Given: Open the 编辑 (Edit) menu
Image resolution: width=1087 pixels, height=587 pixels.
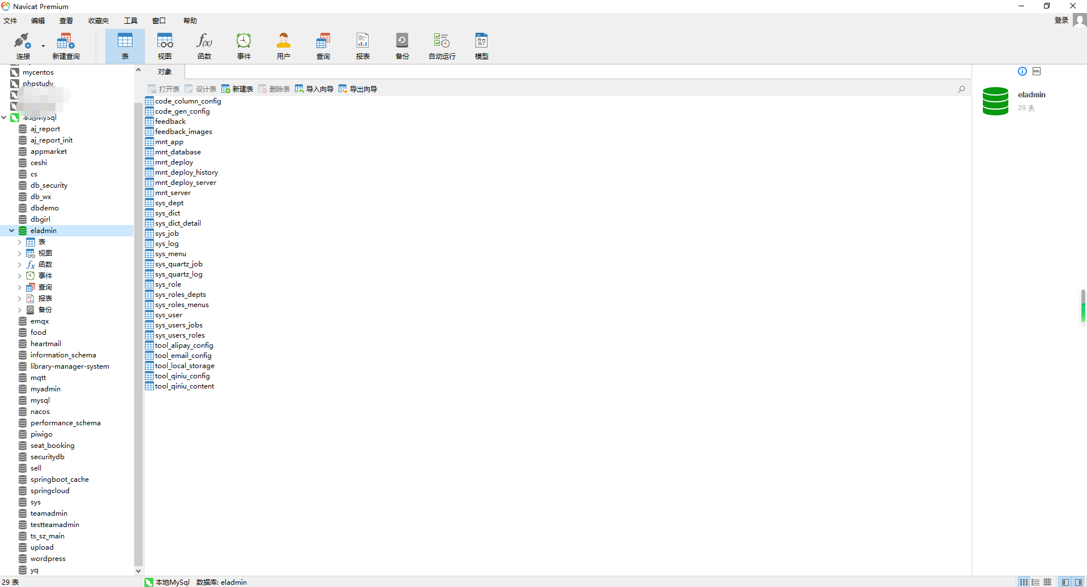Looking at the screenshot, I should pyautogui.click(x=38, y=21).
